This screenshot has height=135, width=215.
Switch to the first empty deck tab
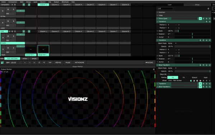point(25,59)
